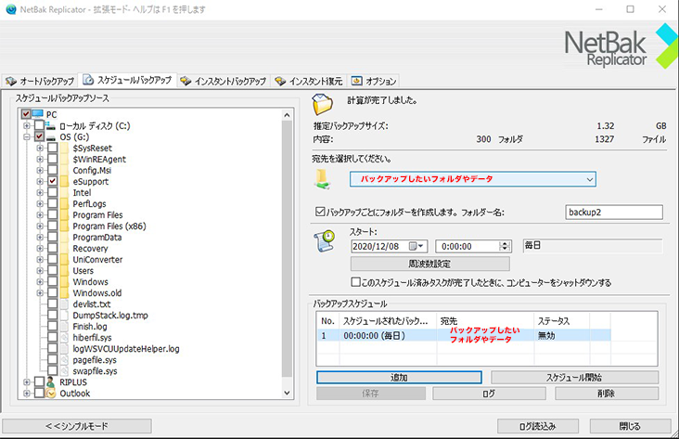
Task: Click the swapfile.sys file icon
Action: 65,371
